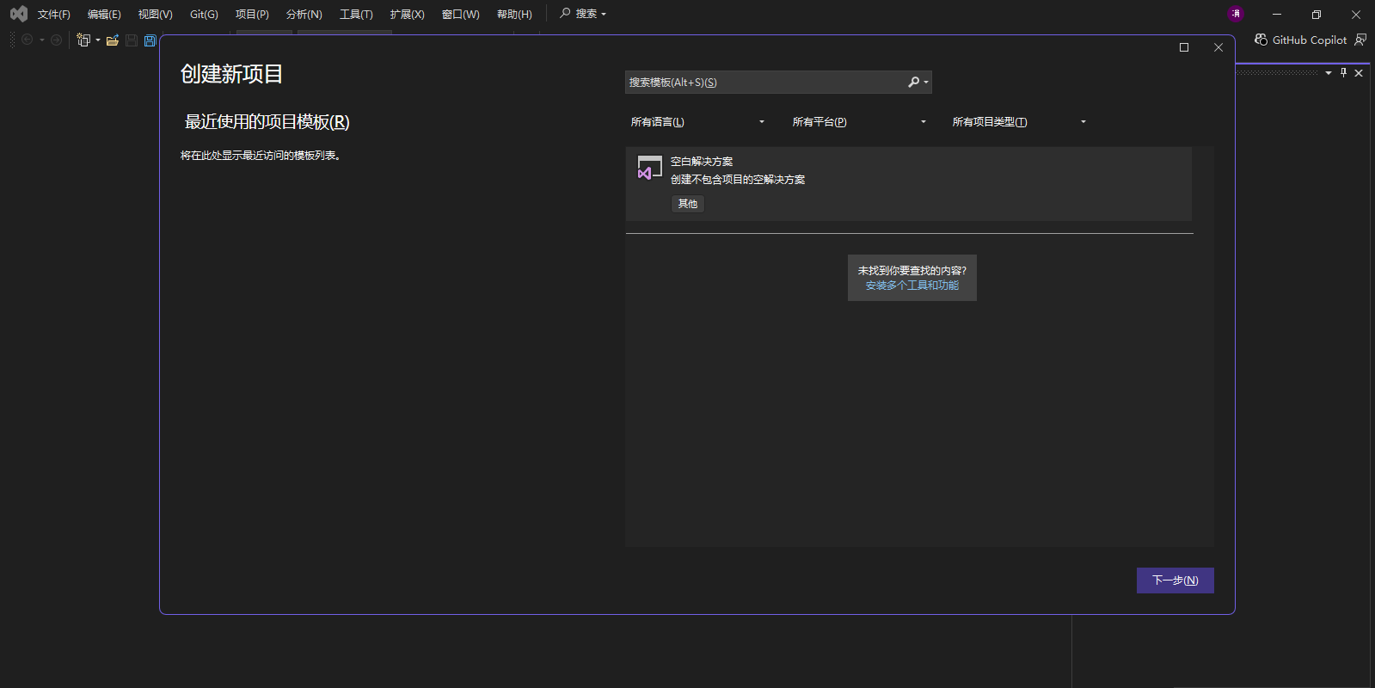Image resolution: width=1375 pixels, height=688 pixels.
Task: Maximize the 创建新项目 dialog
Action: [1184, 47]
